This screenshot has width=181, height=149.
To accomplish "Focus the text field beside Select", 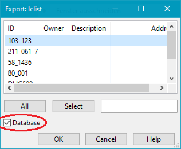I will coord(139,106).
